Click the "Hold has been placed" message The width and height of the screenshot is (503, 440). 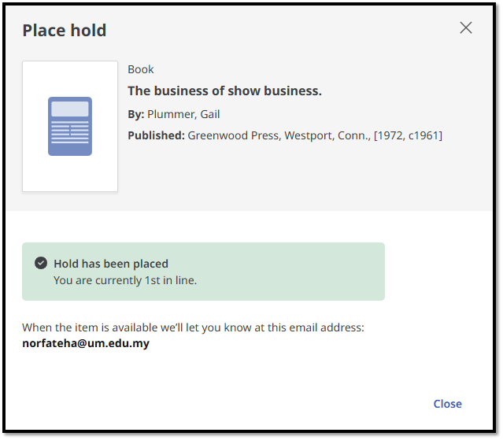point(111,264)
